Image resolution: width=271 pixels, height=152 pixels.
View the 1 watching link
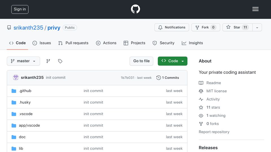click(x=216, y=115)
